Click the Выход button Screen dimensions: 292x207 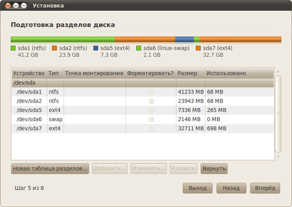click(x=197, y=188)
